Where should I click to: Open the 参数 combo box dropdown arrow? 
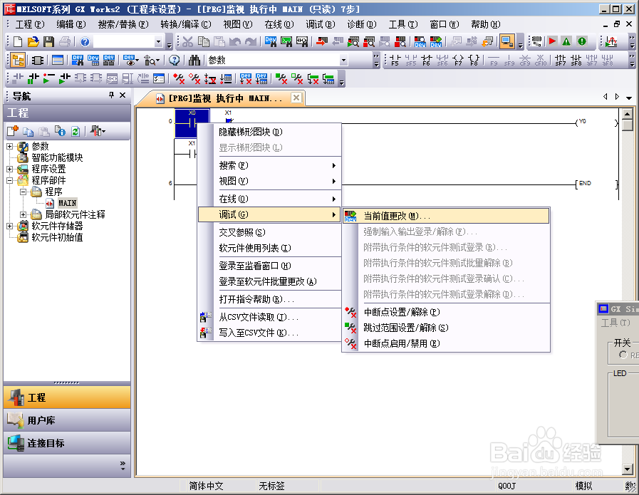click(x=344, y=61)
